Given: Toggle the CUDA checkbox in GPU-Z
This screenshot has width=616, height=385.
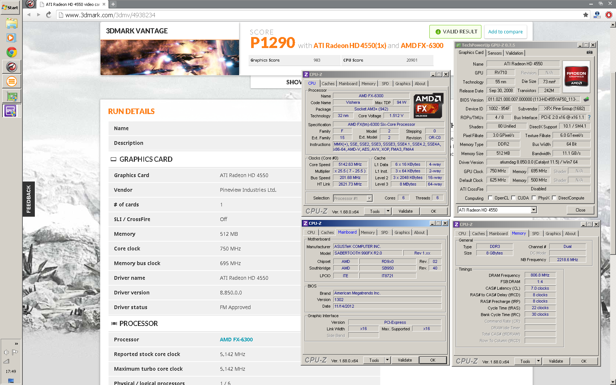Looking at the screenshot, I should pyautogui.click(x=513, y=198).
